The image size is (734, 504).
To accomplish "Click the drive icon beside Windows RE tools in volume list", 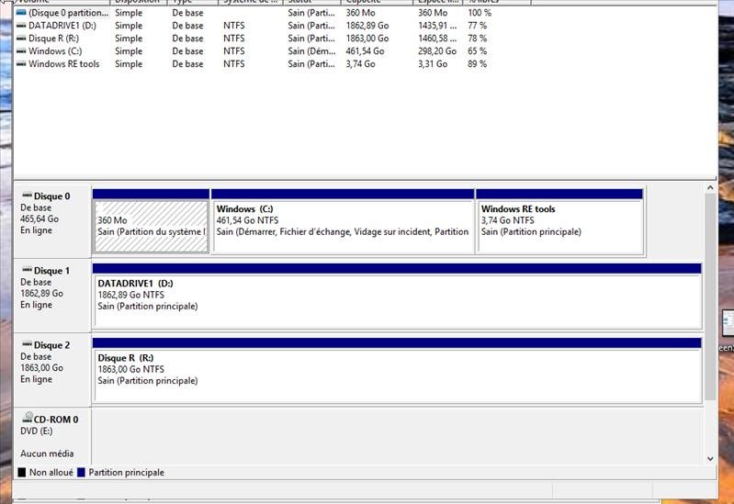I will (x=21, y=63).
